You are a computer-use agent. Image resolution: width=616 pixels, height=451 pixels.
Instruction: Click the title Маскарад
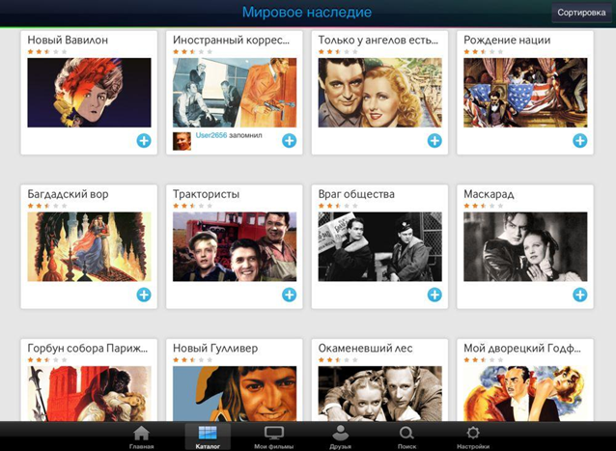pyautogui.click(x=489, y=194)
